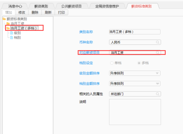Click the 修改 toolbar button
This screenshot has width=183, height=134.
(x=22, y=12)
